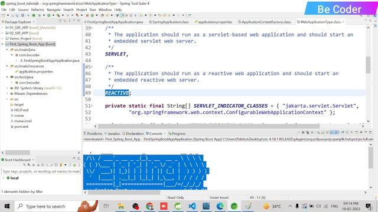The image size is (378, 212).
Task: Switch to ApplicationContextFactory.class tab
Action: pos(265,22)
